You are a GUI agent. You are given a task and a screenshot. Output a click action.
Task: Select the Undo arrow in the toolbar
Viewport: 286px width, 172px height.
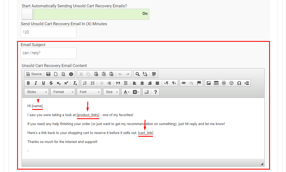[x=120, y=74]
